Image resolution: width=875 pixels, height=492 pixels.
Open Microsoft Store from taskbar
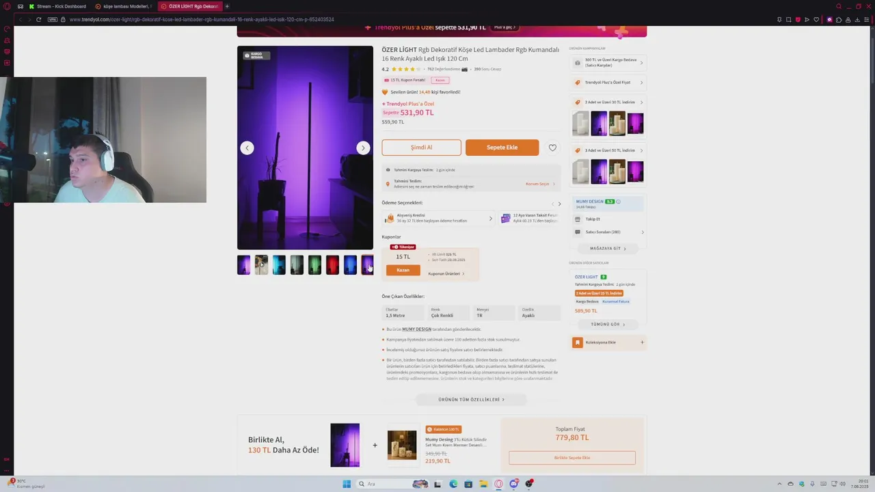click(x=468, y=484)
